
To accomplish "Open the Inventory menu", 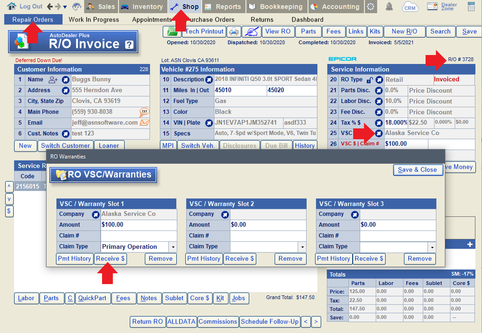I will pyautogui.click(x=142, y=7).
